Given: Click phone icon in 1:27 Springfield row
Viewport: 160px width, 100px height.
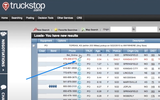Looking at the screenshot, I should tap(79, 64).
